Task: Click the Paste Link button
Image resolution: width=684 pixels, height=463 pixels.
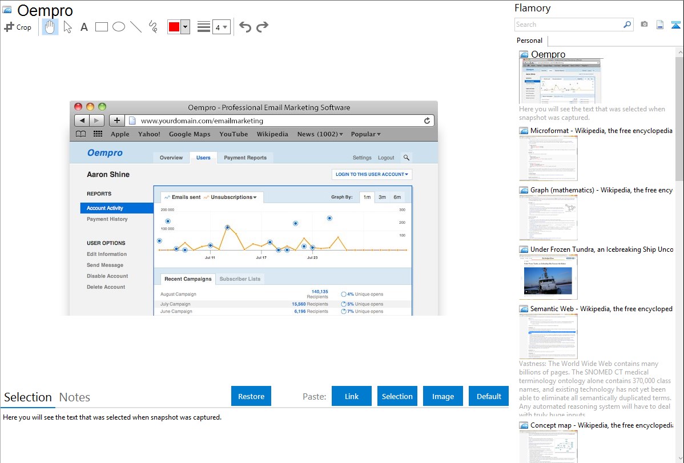Action: click(352, 396)
